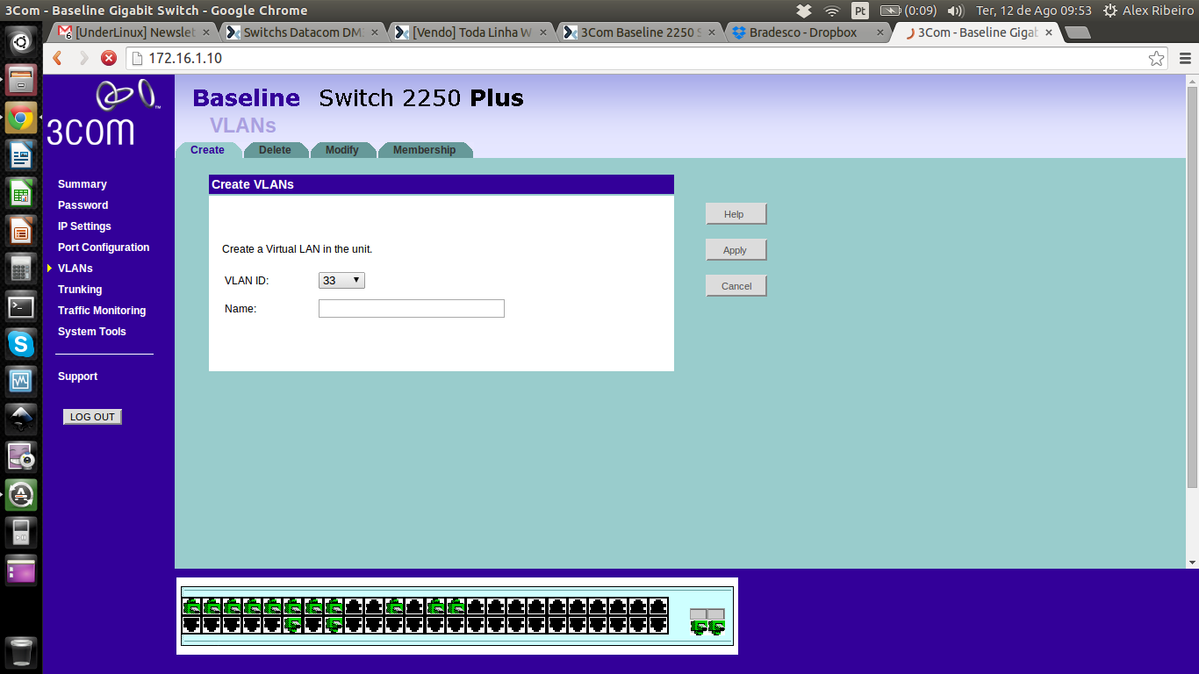Open IP Settings in the sidebar
Image resolution: width=1199 pixels, height=674 pixels.
click(x=84, y=226)
